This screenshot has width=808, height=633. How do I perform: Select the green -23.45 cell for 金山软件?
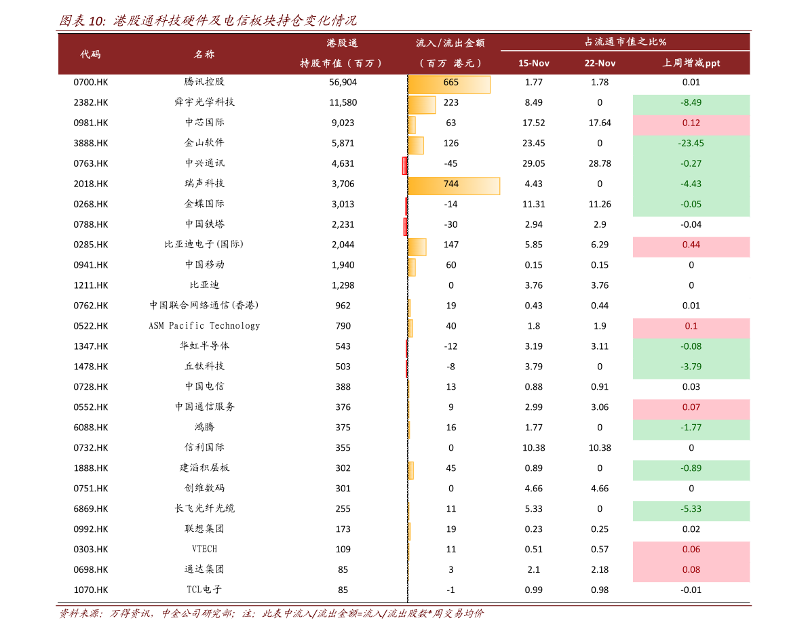pos(691,143)
